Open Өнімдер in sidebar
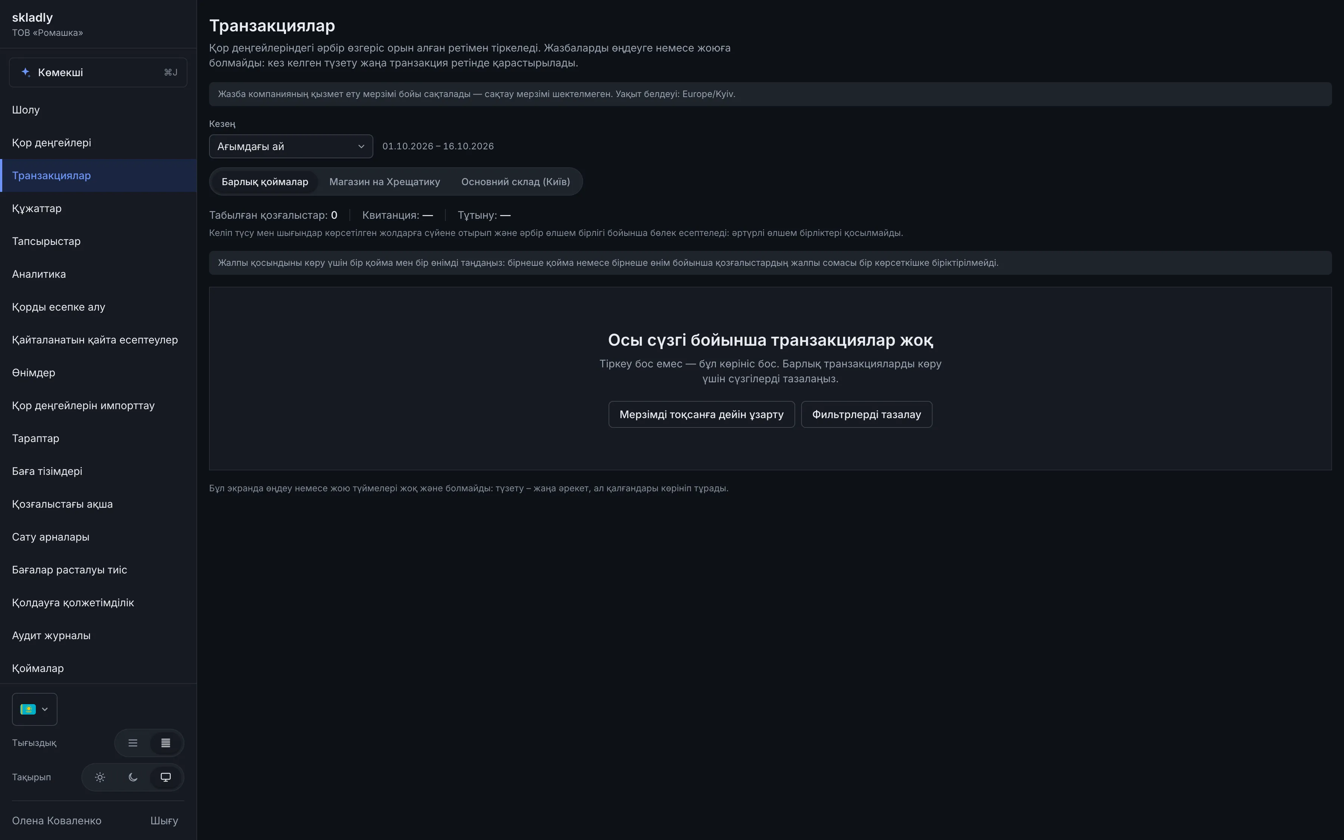This screenshot has height=840, width=1344. click(x=98, y=372)
